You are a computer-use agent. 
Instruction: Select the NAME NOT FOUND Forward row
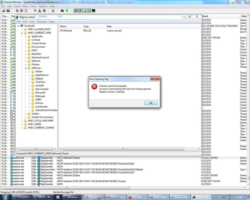[123, 181]
